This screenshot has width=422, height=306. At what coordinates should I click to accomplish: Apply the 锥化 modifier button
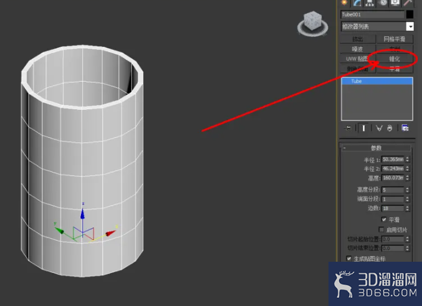395,59
